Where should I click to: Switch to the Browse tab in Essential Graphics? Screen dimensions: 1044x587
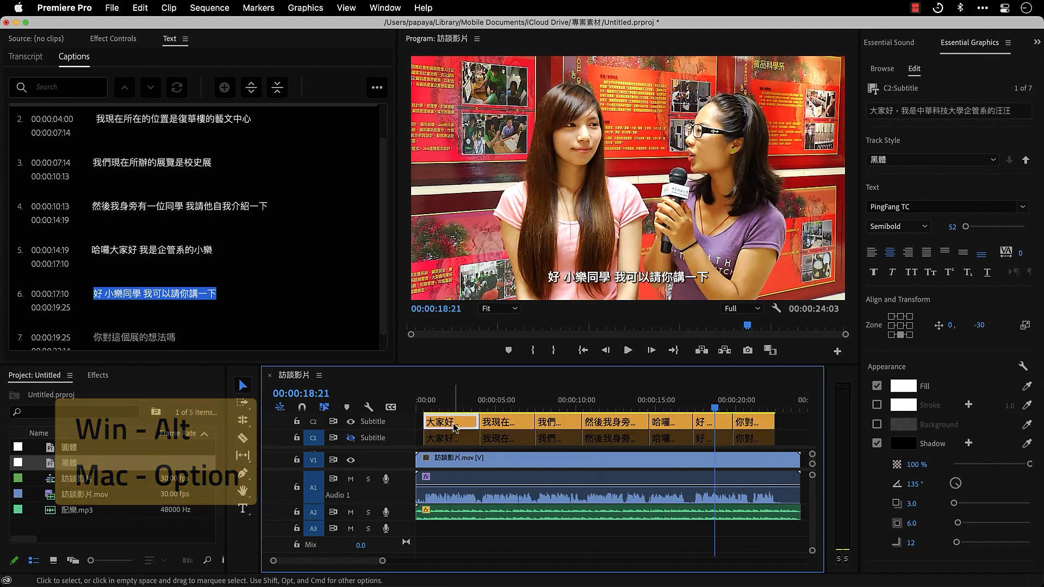(x=881, y=68)
